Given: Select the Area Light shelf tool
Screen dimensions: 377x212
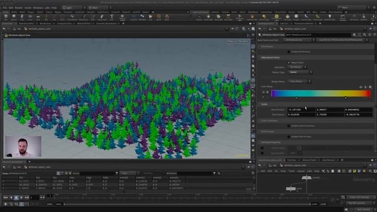Looking at the screenshot, I should point(228,17).
